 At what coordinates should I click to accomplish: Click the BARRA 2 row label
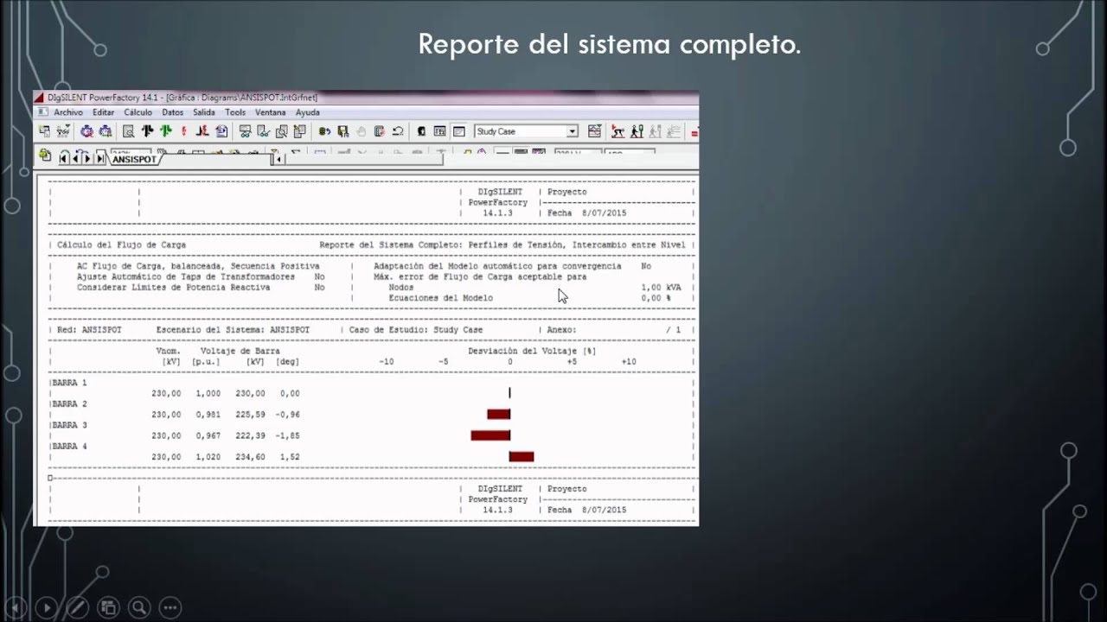coord(68,404)
